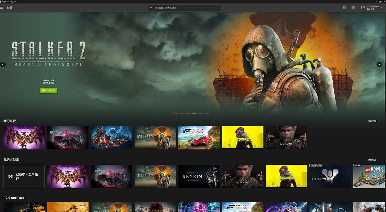
Task: Open Dragon Age in 我的遊戲庫
Action: (68, 176)
